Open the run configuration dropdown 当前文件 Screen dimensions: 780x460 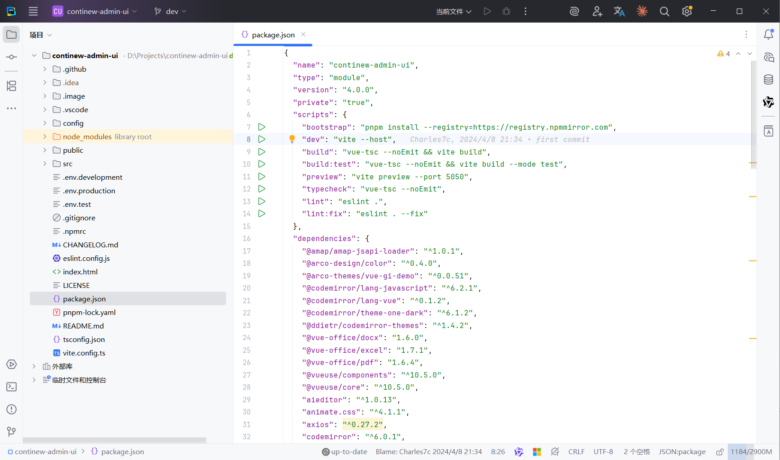(x=454, y=11)
